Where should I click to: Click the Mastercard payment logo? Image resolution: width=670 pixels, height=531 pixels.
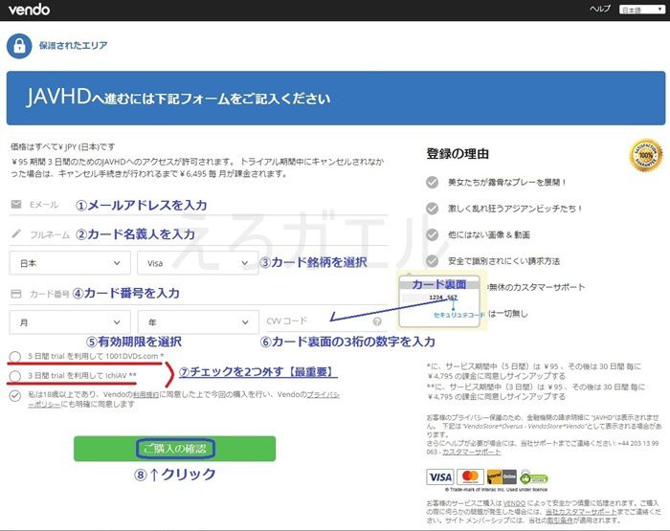pyautogui.click(x=471, y=476)
